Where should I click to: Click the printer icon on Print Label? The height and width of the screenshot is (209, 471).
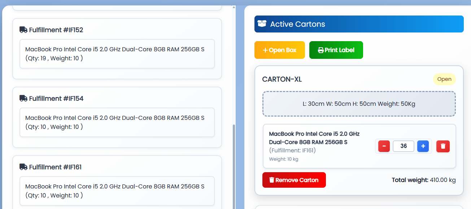[x=320, y=50]
